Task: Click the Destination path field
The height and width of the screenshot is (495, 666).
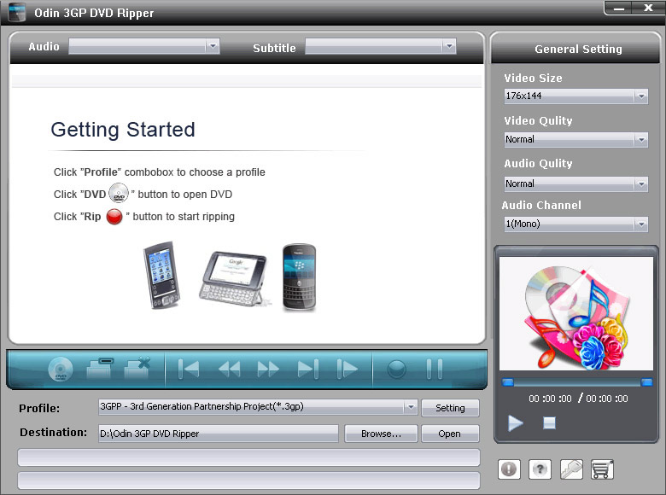Action: pos(219,434)
